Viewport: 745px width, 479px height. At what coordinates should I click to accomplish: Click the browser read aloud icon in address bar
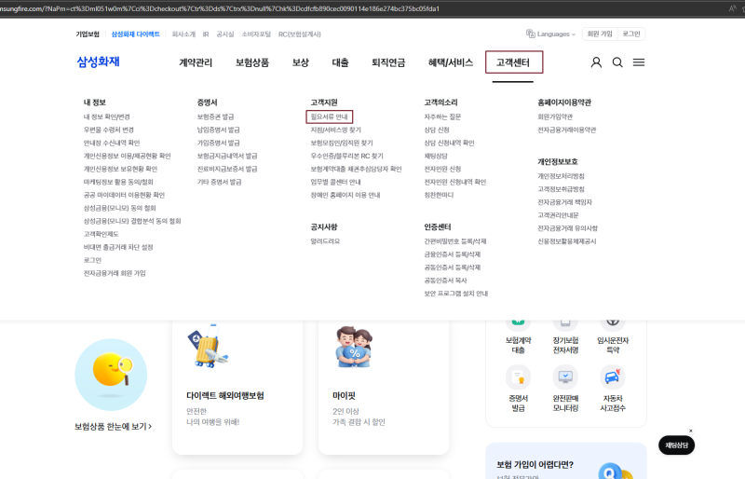pyautogui.click(x=732, y=8)
